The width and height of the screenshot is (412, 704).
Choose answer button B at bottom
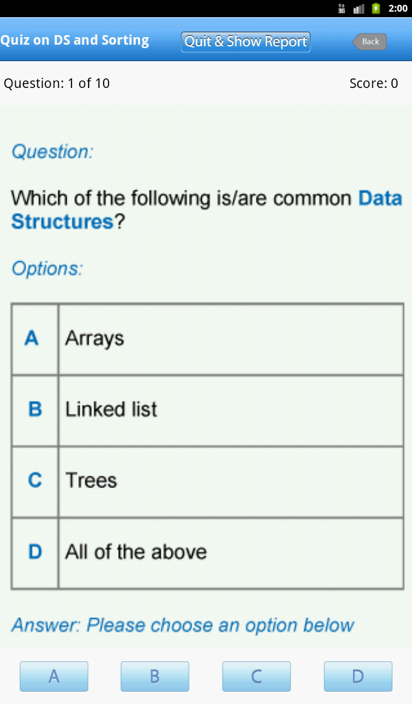(154, 676)
